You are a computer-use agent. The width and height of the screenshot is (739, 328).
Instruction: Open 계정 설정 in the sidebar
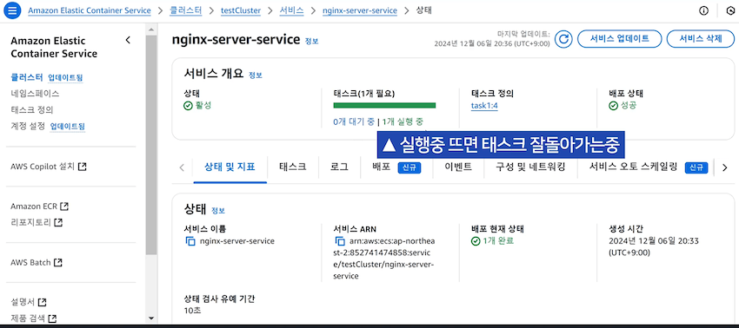pos(27,126)
